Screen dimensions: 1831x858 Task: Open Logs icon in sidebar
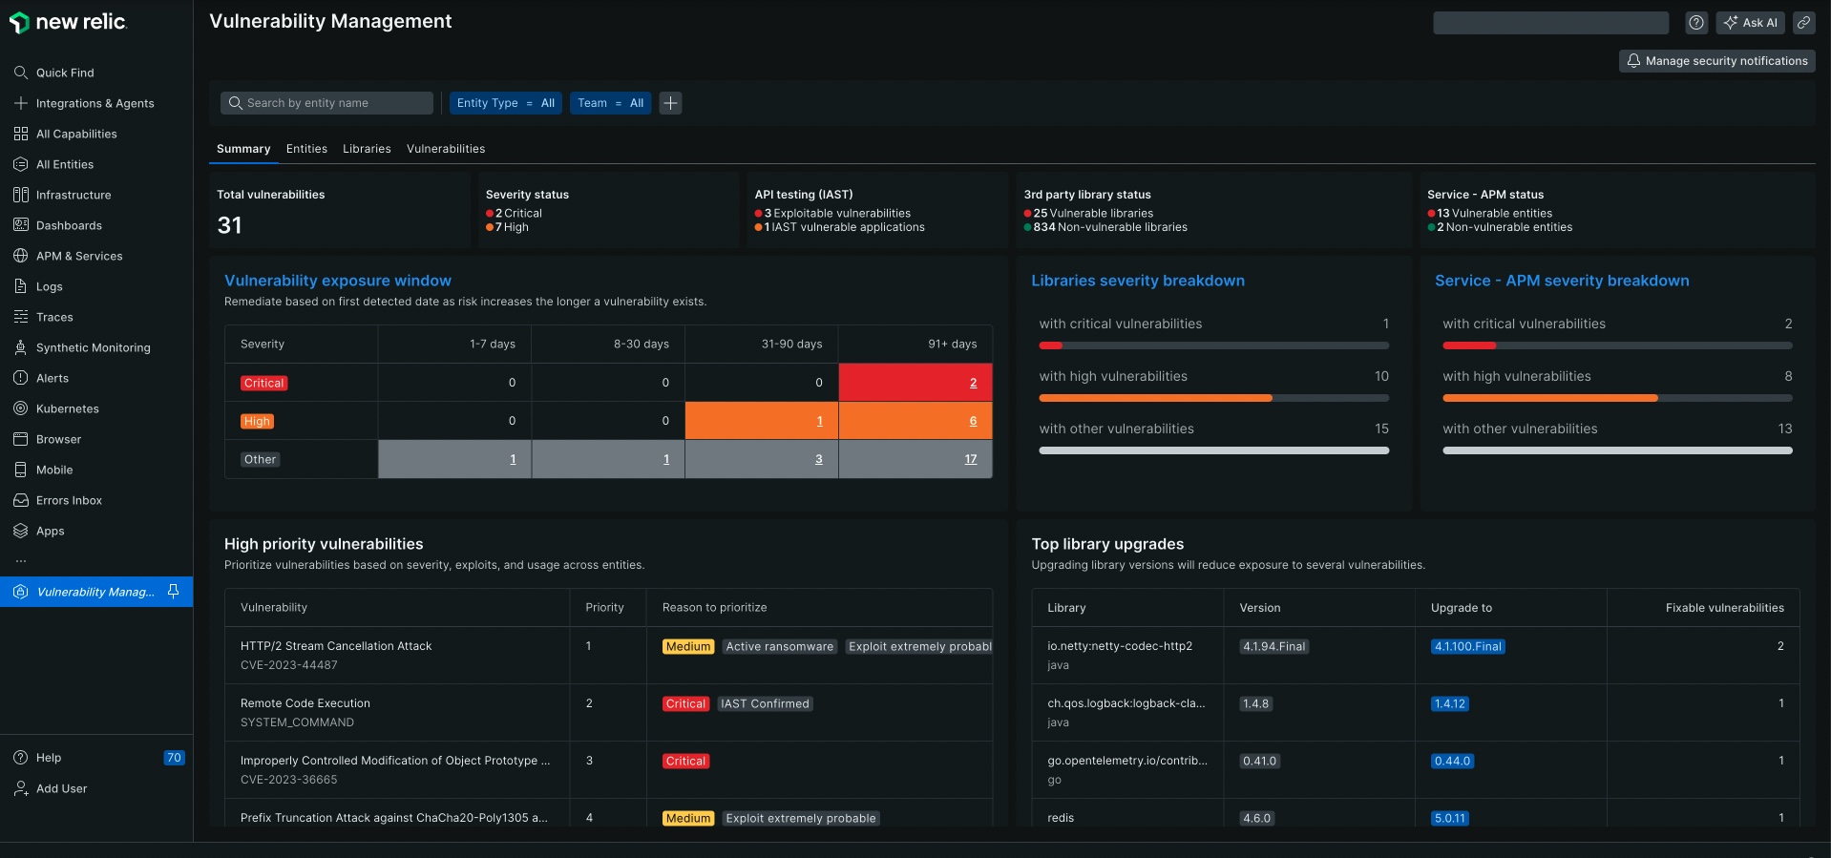point(21,286)
